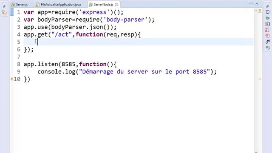Image resolution: width=272 pixels, height=153 pixels.
Task: Click port number 8585 on line 8
Action: point(68,64)
